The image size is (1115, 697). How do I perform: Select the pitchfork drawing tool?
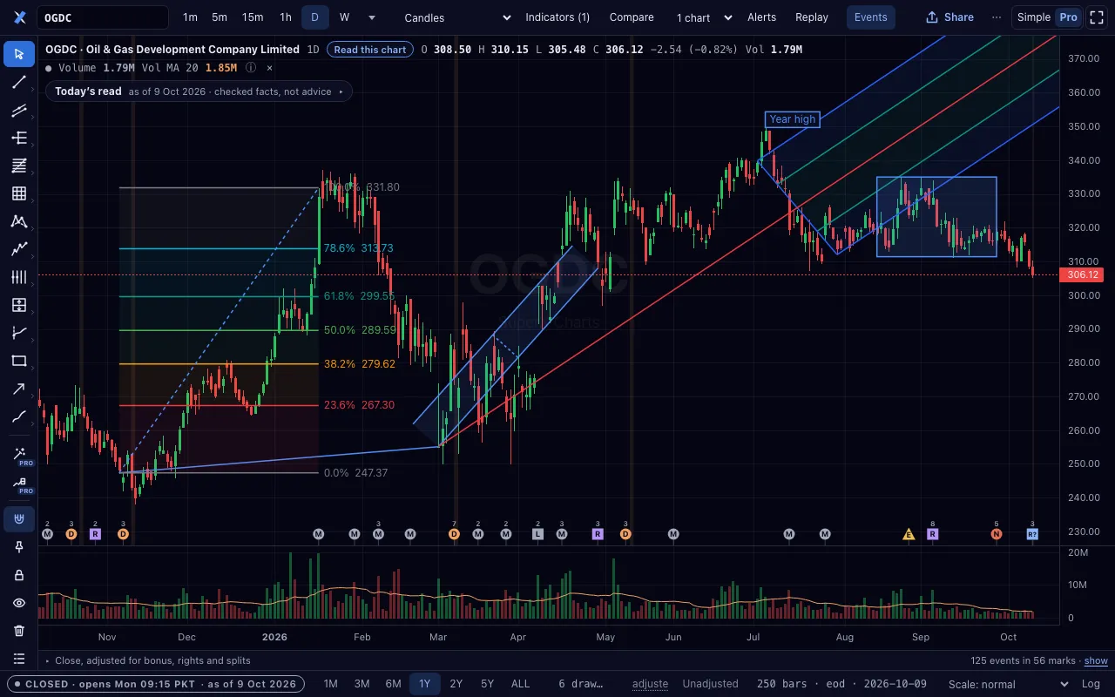[19, 138]
